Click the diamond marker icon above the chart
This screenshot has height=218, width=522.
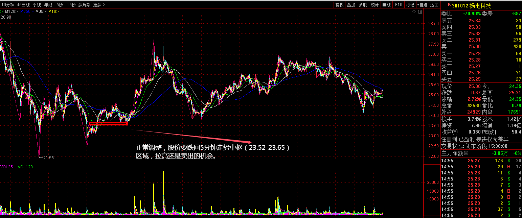coord(414,11)
